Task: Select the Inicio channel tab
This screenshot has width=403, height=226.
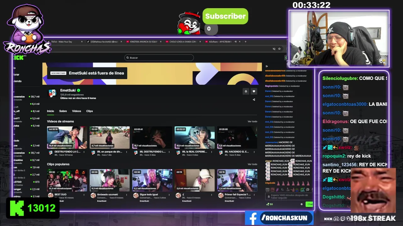Action: click(x=50, y=111)
